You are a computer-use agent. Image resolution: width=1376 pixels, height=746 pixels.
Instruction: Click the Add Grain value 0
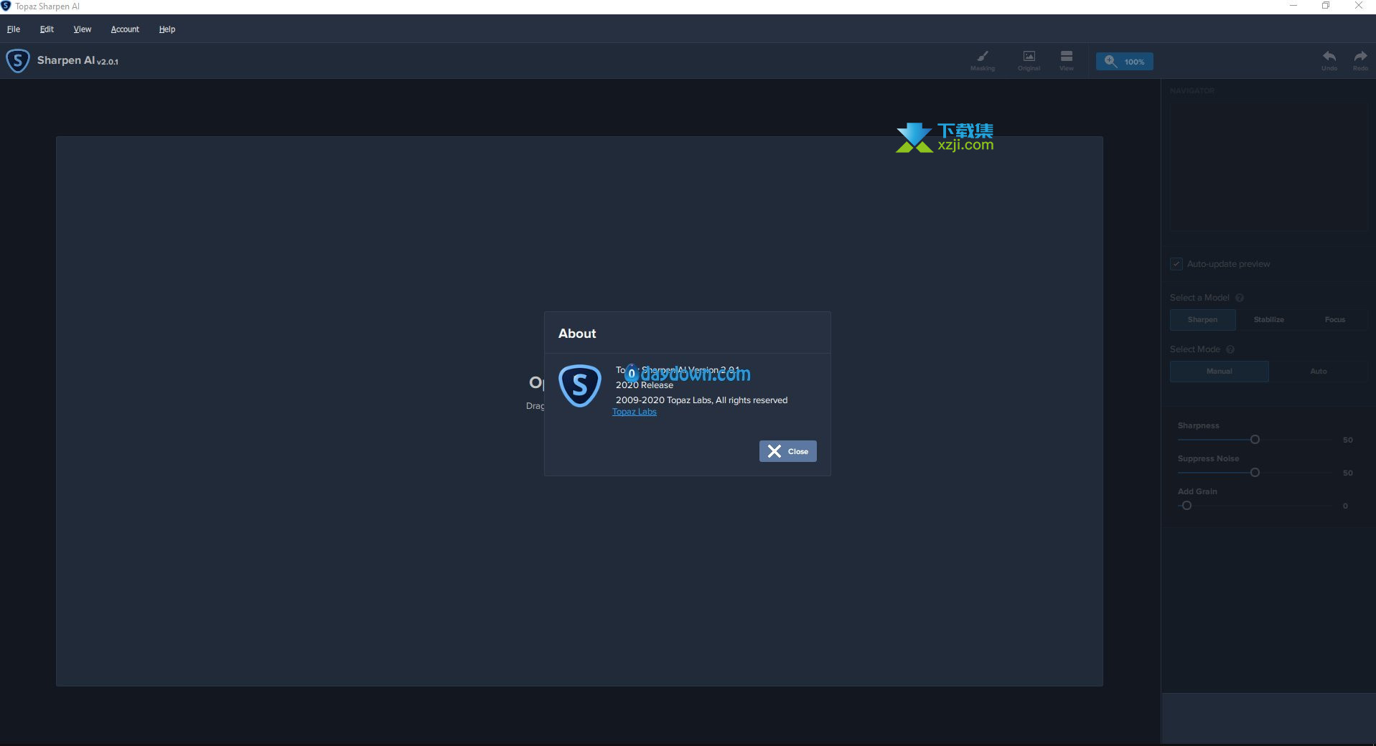pos(1345,506)
